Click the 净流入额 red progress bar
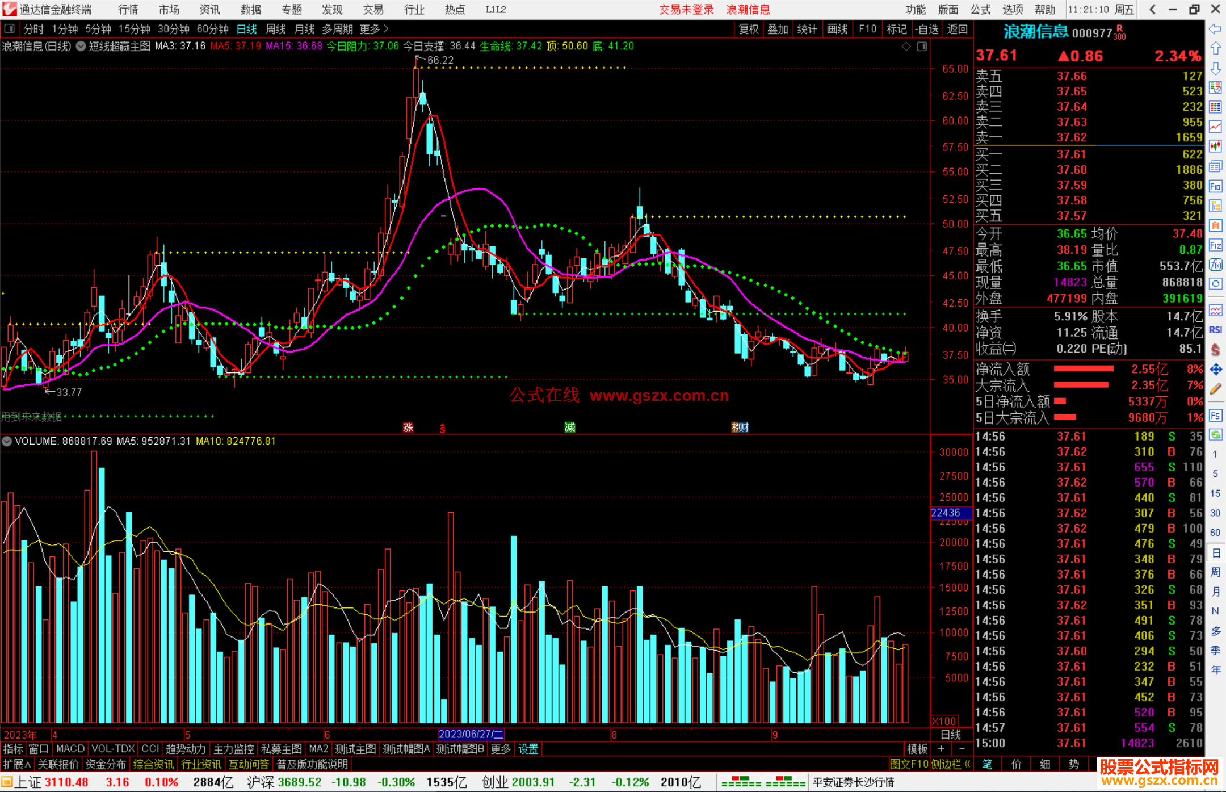Viewport: 1226px width, 792px height. point(1083,369)
